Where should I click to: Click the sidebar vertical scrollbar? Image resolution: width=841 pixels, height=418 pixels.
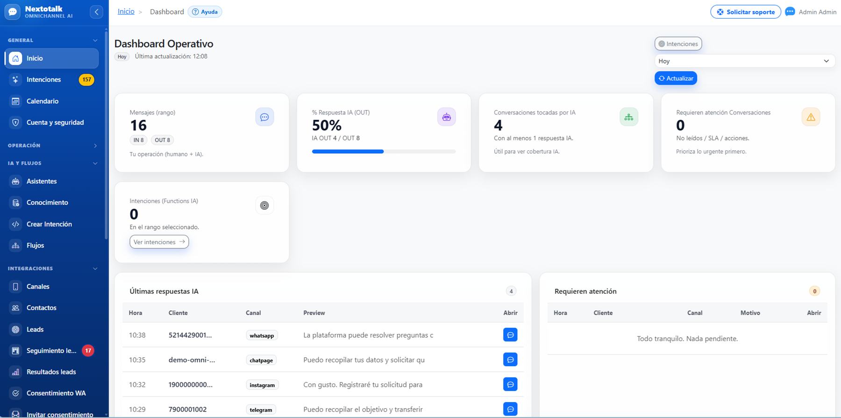coord(106,135)
